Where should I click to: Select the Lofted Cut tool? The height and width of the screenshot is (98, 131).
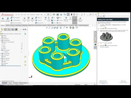click(38, 20)
